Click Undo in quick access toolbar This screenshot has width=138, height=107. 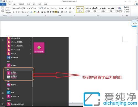[6, 1]
